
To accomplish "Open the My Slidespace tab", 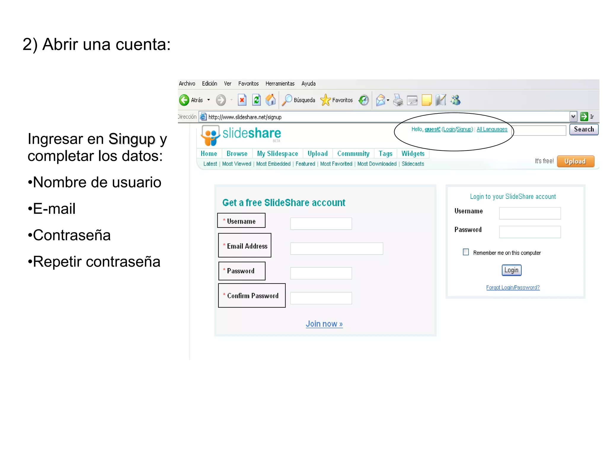I will pyautogui.click(x=278, y=153).
